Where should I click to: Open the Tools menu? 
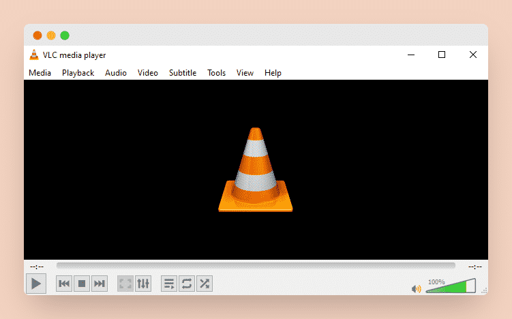tap(216, 73)
